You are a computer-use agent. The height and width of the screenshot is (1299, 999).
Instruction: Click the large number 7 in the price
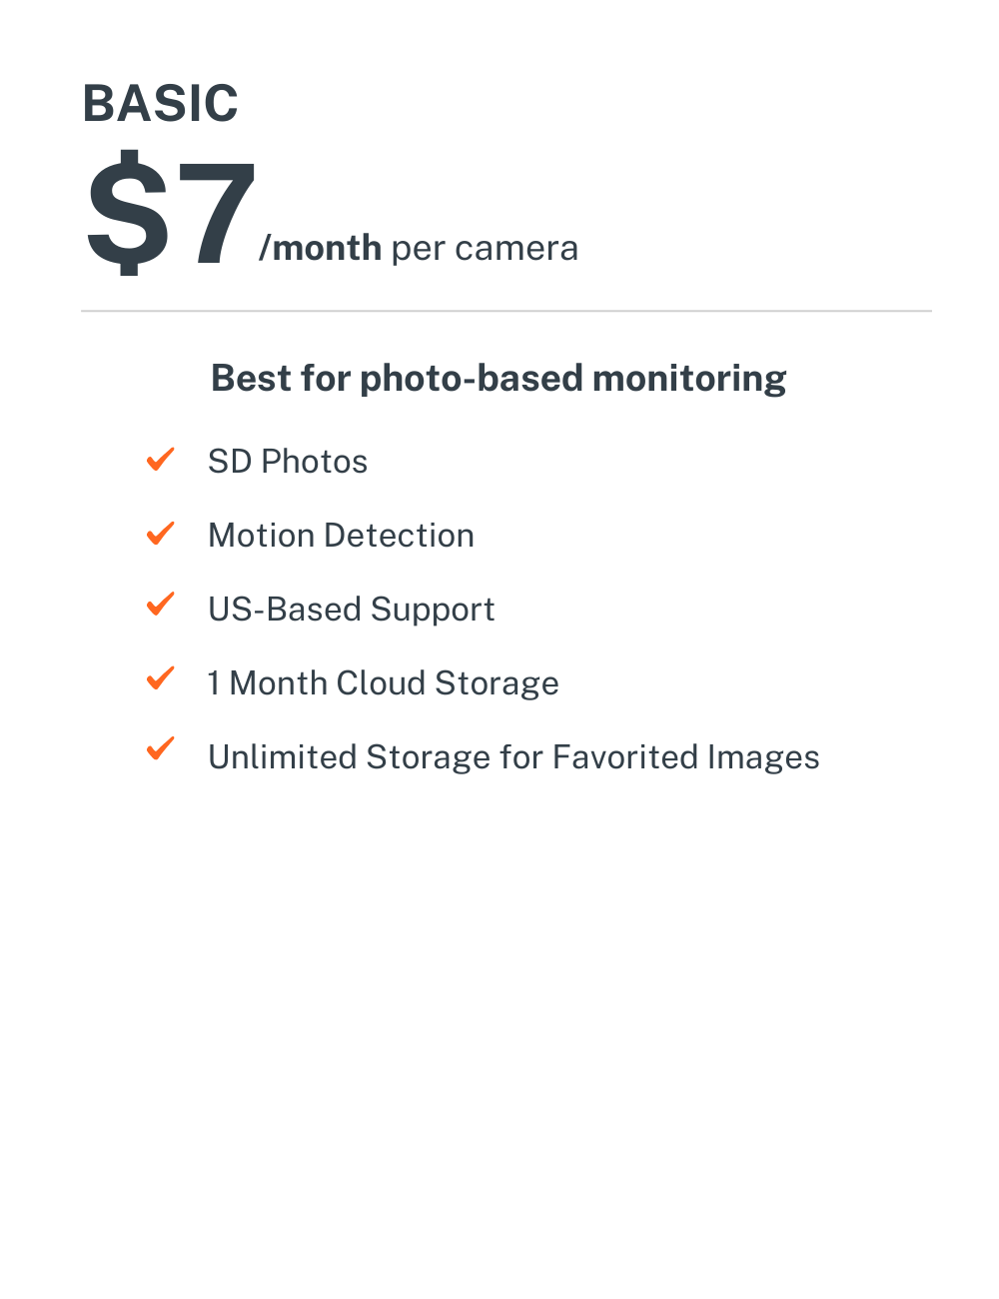click(213, 214)
